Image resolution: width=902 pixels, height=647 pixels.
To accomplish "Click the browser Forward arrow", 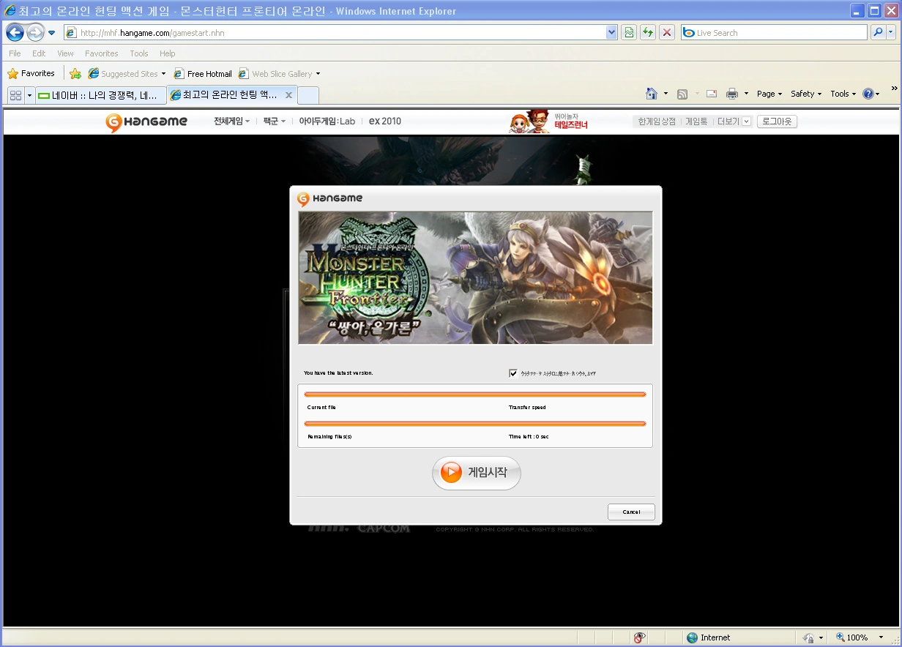I will coord(35,32).
